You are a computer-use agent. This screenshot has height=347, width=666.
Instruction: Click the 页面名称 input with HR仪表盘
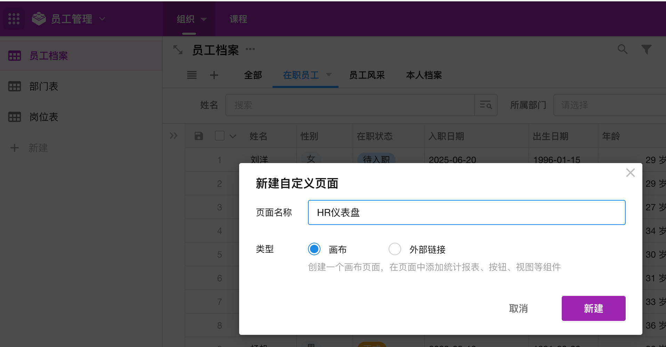click(x=466, y=212)
